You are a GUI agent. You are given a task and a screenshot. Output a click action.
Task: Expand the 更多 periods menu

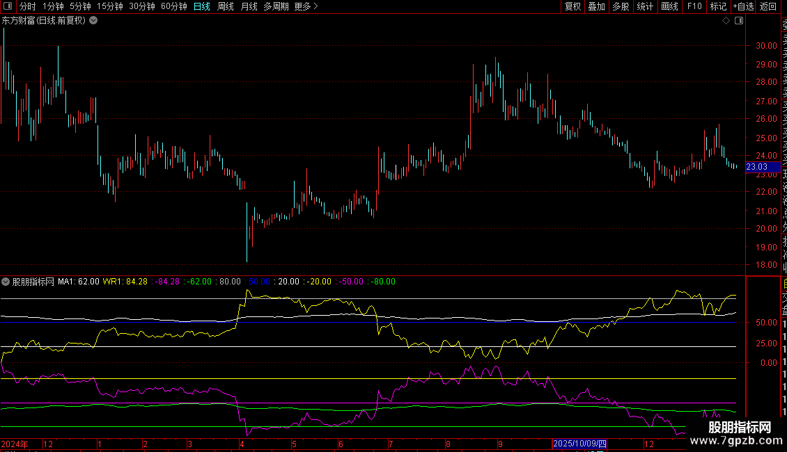pos(306,6)
